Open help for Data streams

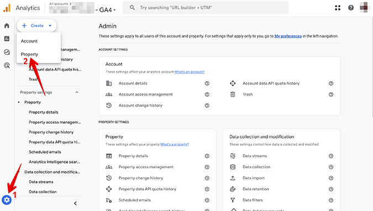pyautogui.click(x=331, y=156)
